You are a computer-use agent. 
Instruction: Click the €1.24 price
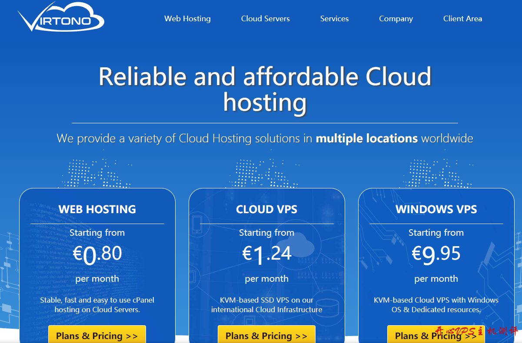click(267, 254)
